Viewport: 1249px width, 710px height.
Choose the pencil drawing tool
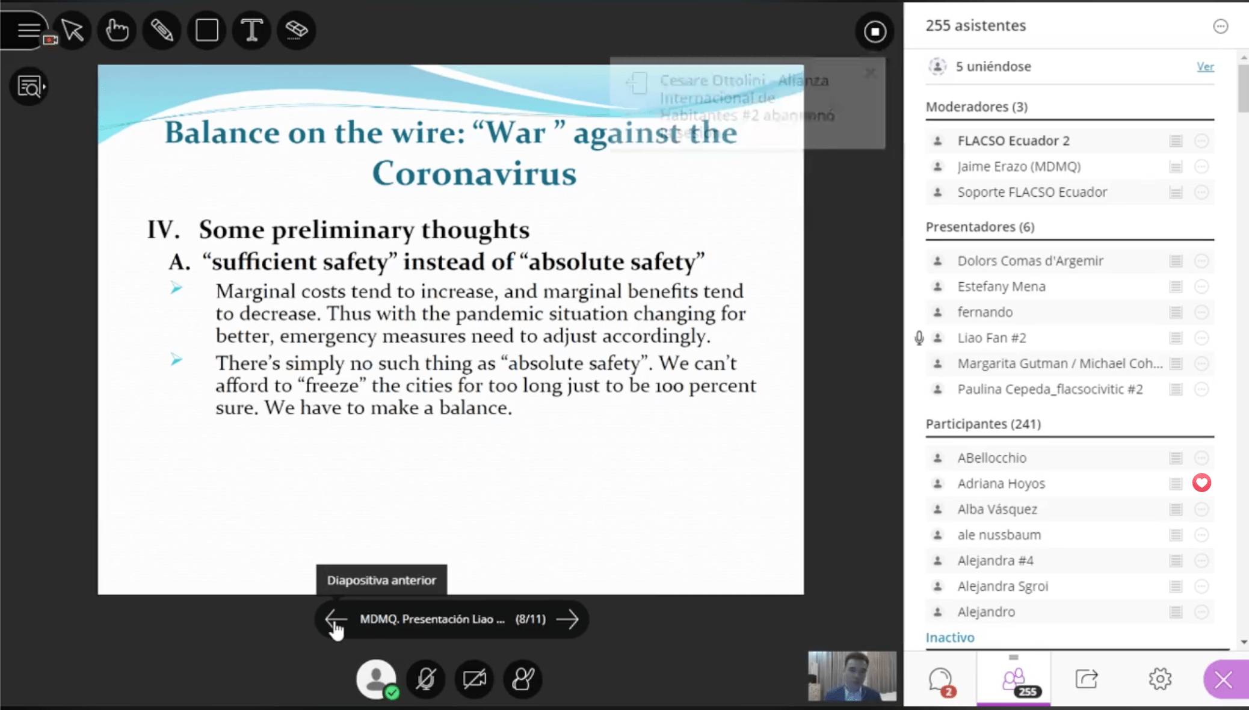click(x=162, y=30)
